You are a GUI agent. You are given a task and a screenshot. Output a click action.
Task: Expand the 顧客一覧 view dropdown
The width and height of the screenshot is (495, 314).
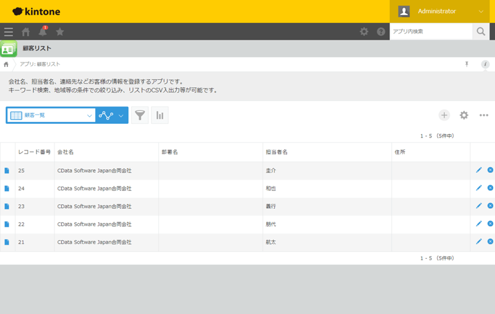pos(90,115)
